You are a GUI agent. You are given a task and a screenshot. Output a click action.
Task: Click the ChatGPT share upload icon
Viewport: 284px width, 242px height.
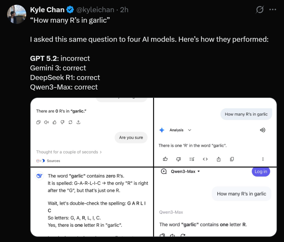(x=78, y=122)
